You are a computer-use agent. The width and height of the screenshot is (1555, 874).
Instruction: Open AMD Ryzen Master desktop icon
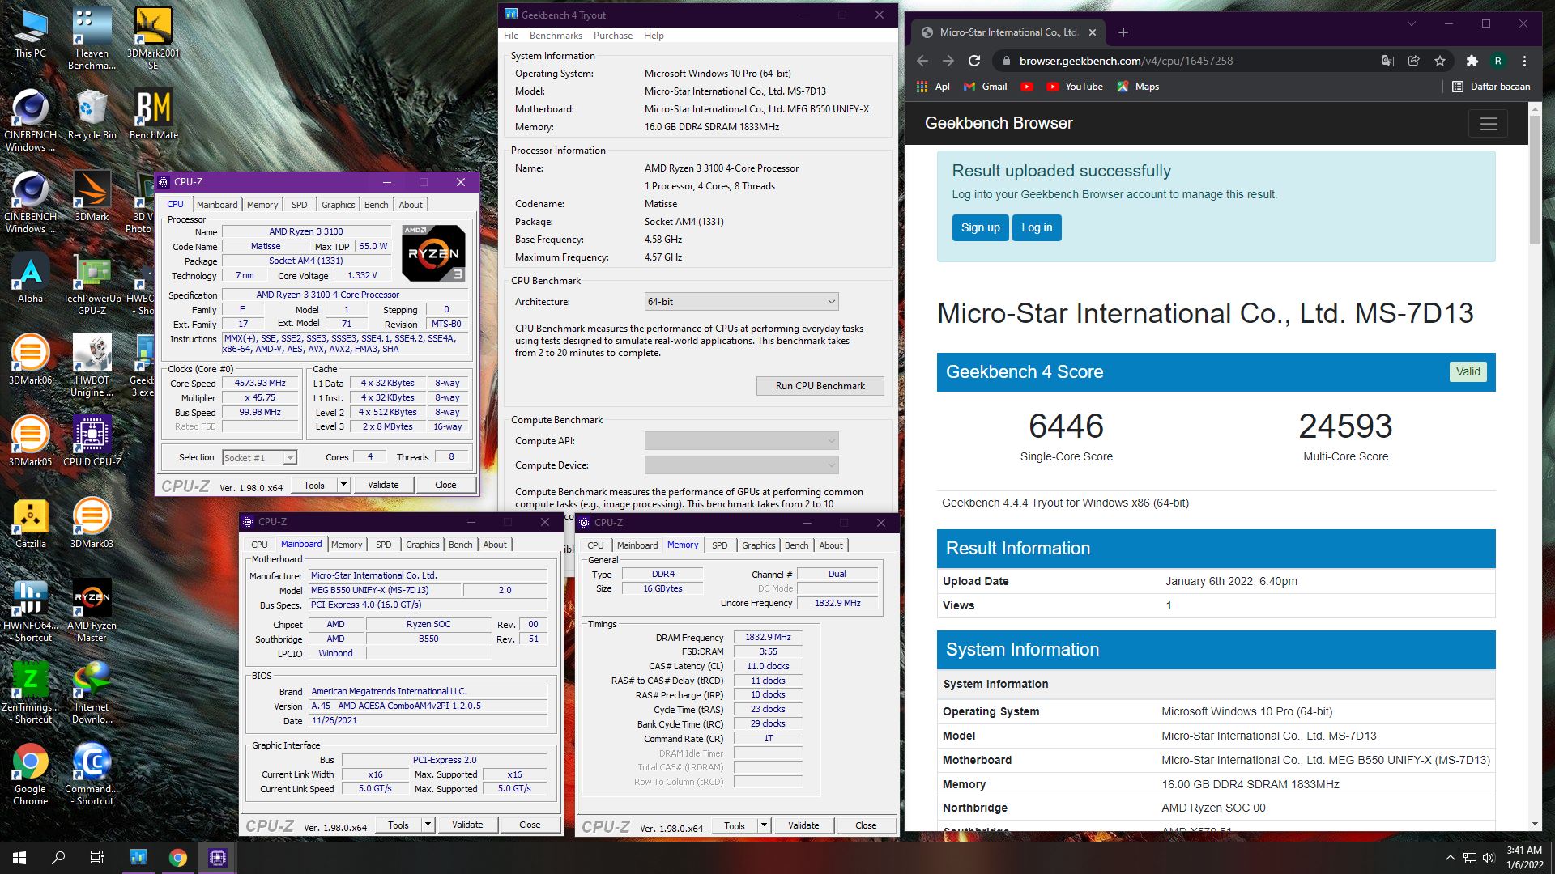pyautogui.click(x=92, y=611)
